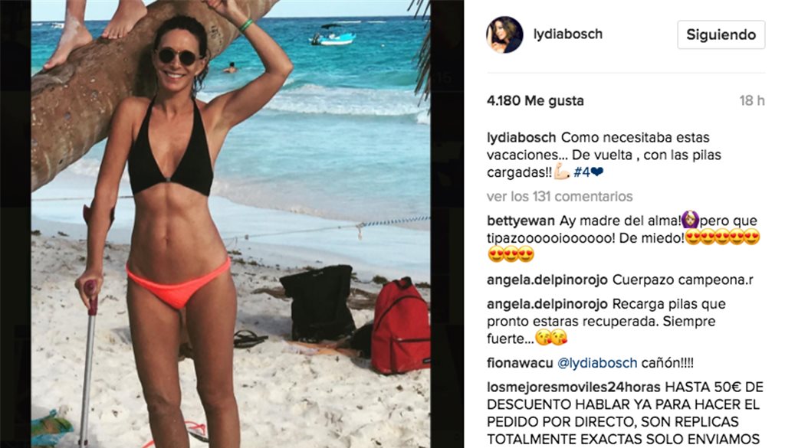Click the blue heart emoji in caption
785x448 pixels.
[x=597, y=172]
